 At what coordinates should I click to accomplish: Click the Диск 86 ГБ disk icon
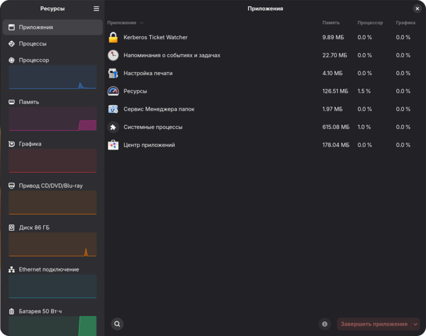[11, 227]
